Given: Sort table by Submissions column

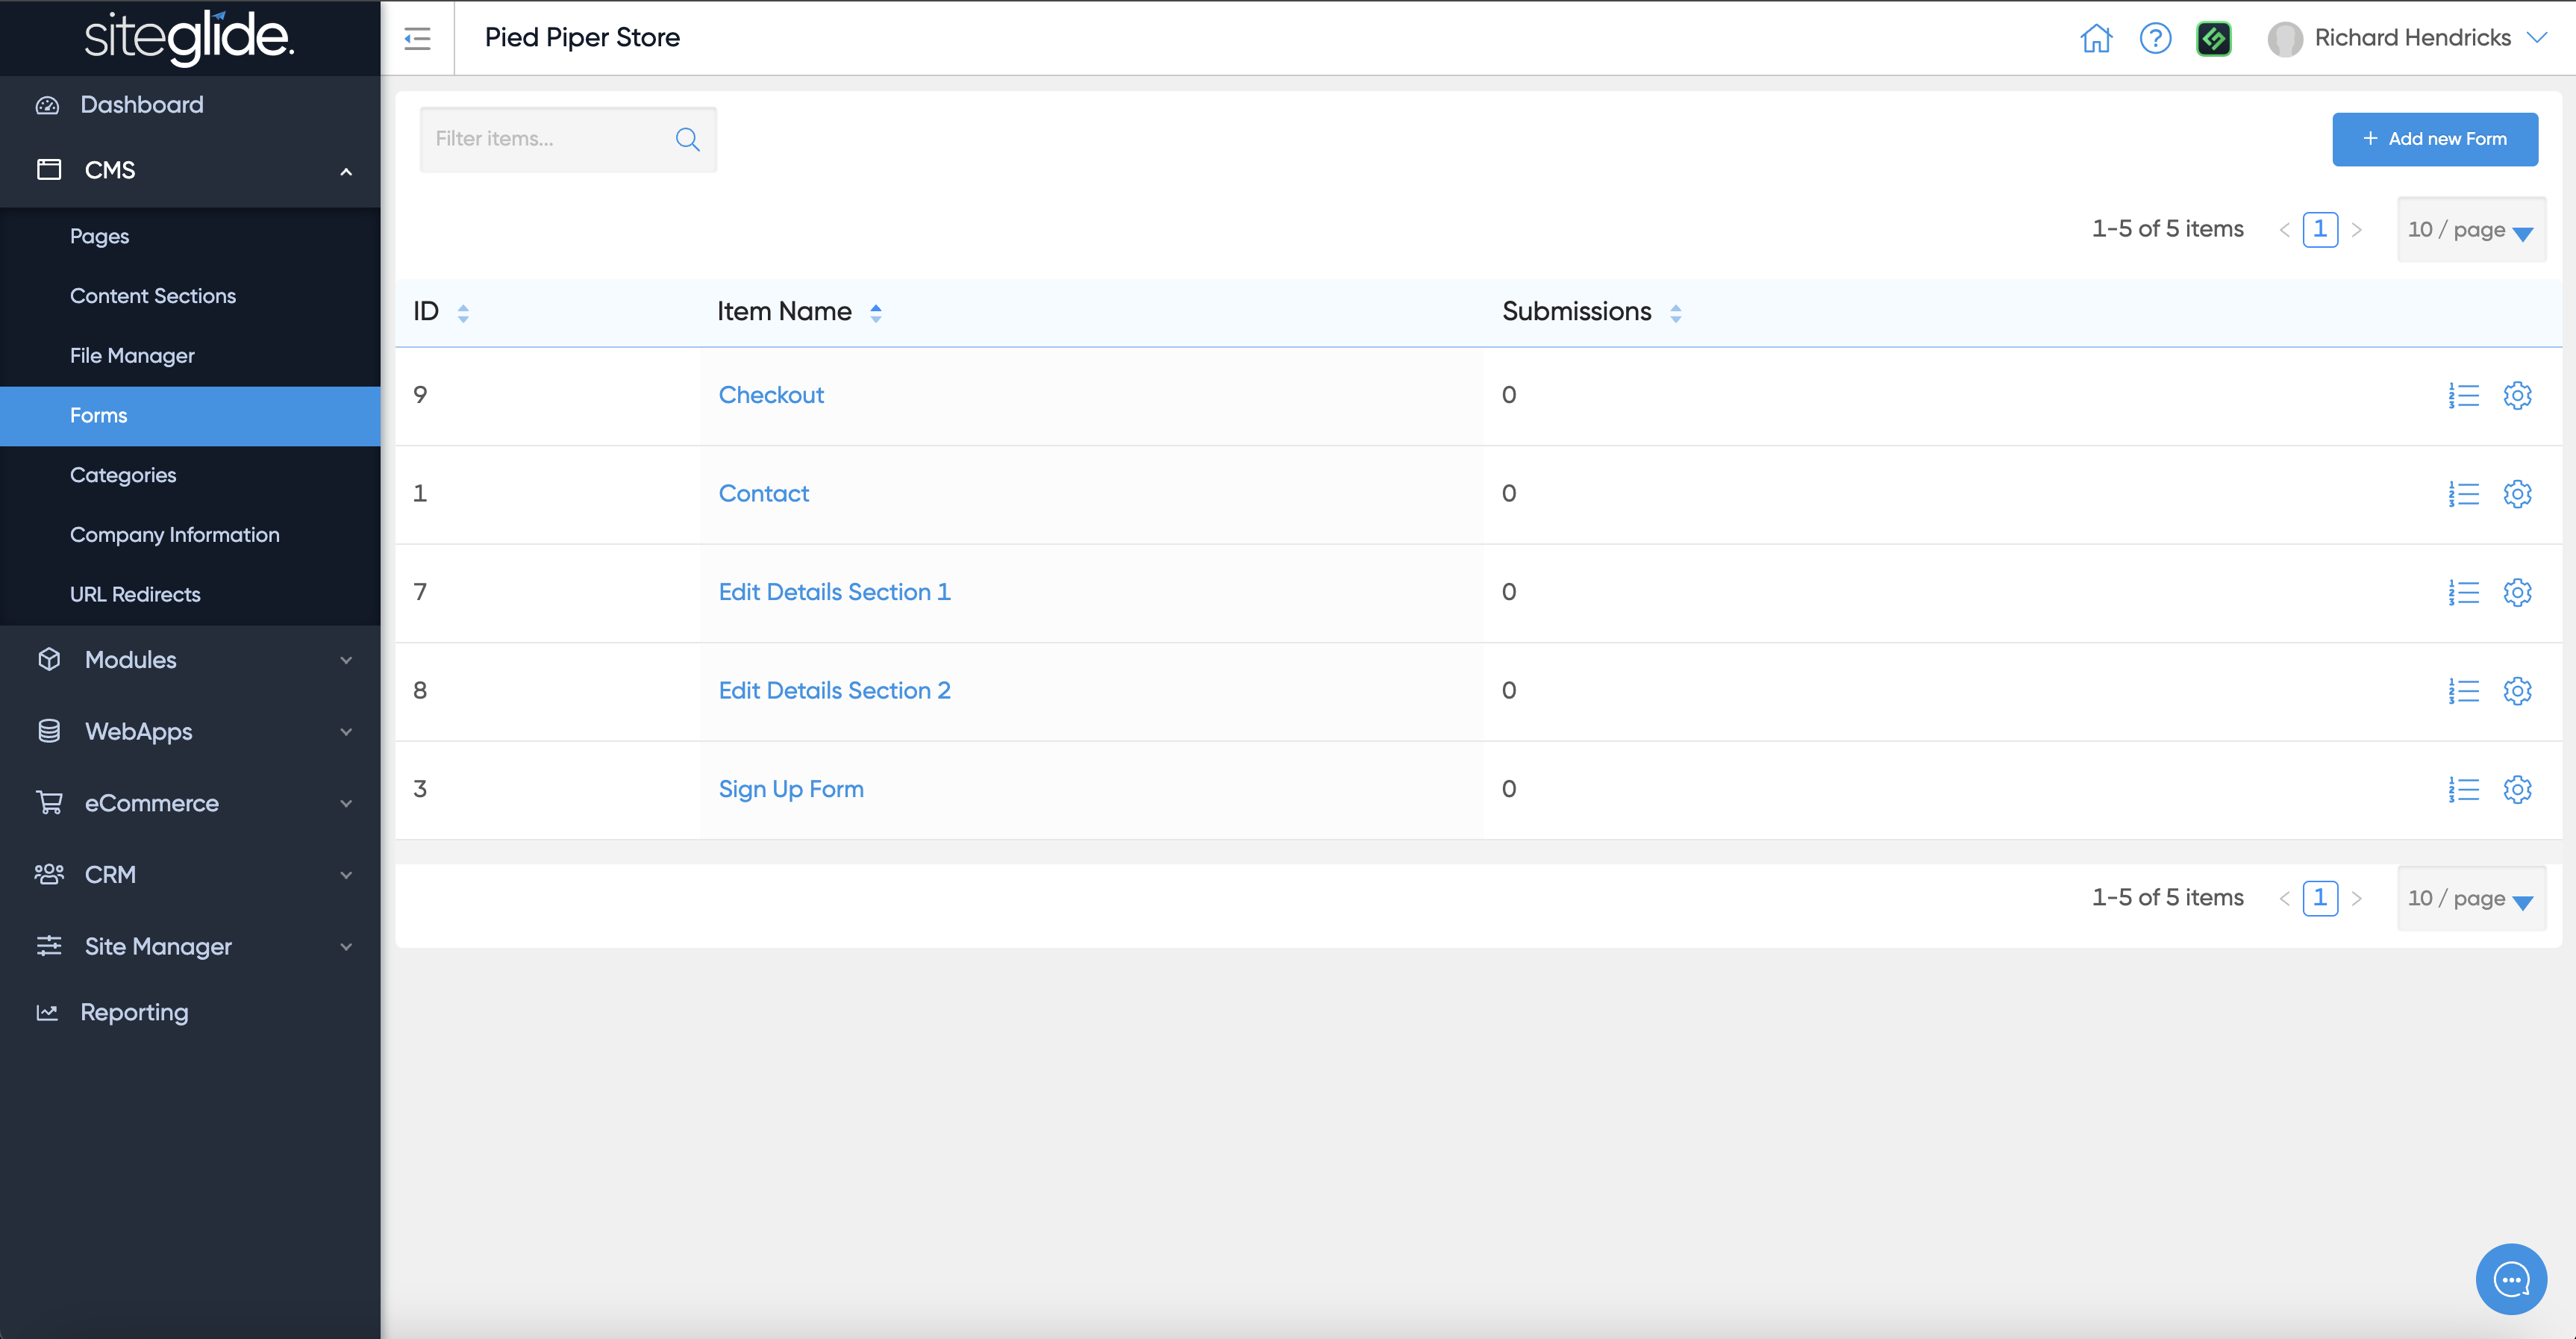Looking at the screenshot, I should coord(1675,313).
